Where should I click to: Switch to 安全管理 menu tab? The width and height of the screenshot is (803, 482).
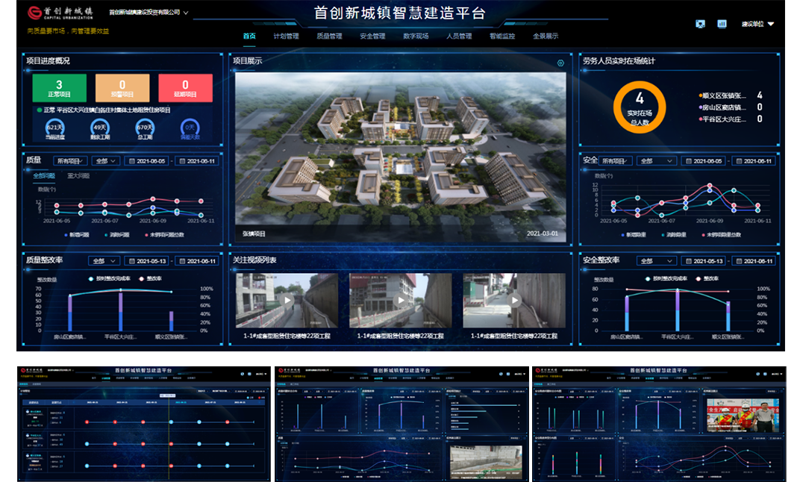[372, 36]
